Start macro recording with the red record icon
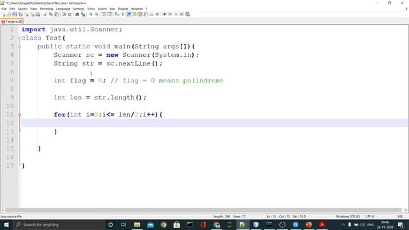Viewport: 409px width, 230px height. [164, 14]
